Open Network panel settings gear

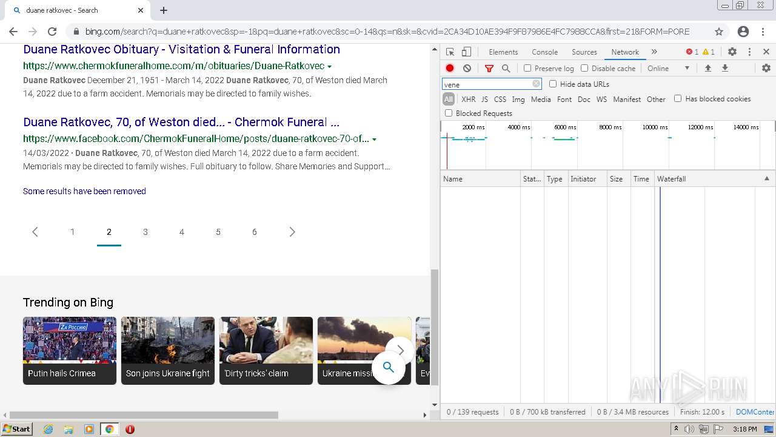tap(766, 69)
